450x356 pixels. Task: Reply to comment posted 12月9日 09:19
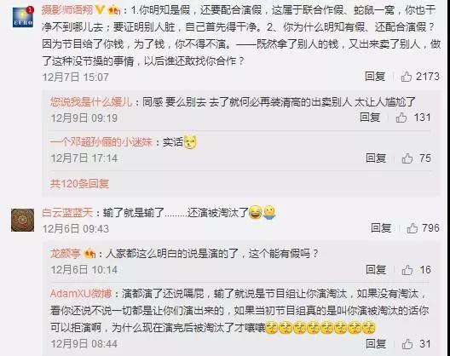coord(370,118)
